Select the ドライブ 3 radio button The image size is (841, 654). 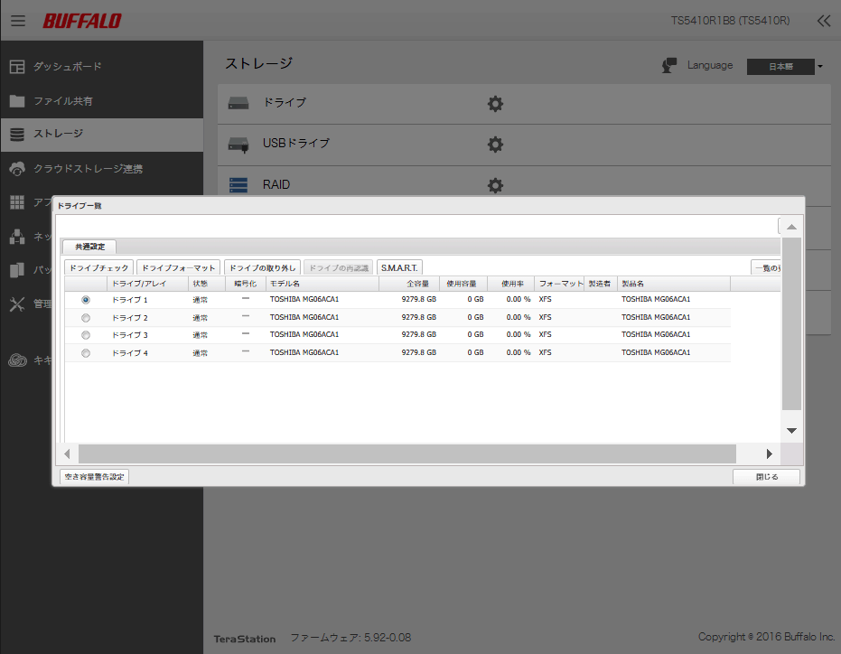pos(86,335)
